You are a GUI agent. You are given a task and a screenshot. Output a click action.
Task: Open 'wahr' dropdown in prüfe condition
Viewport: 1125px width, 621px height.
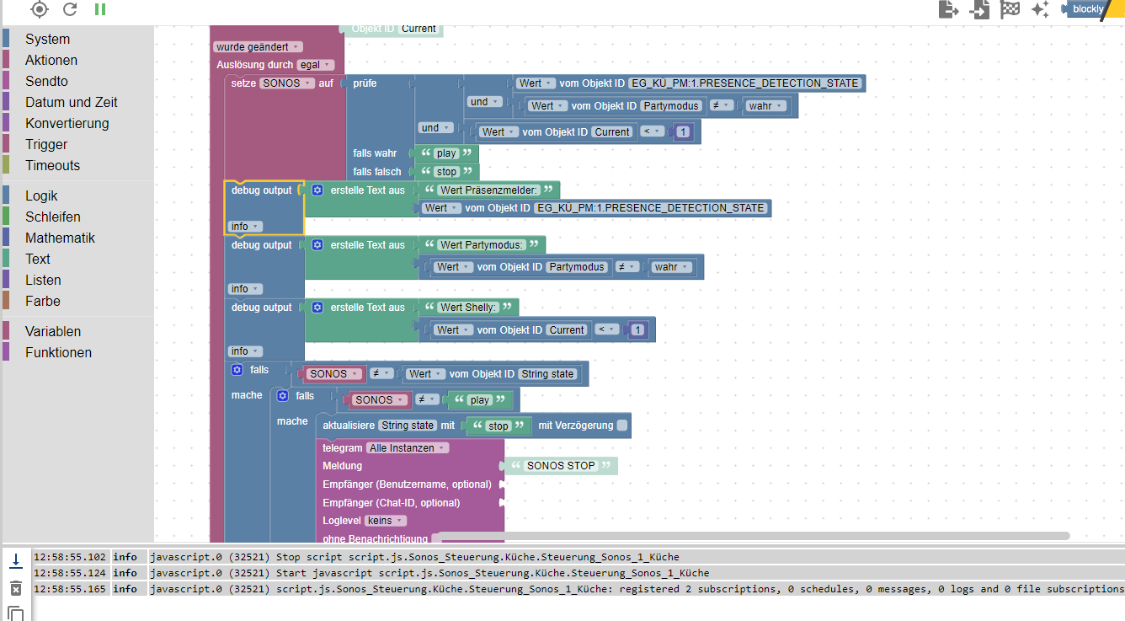click(766, 106)
